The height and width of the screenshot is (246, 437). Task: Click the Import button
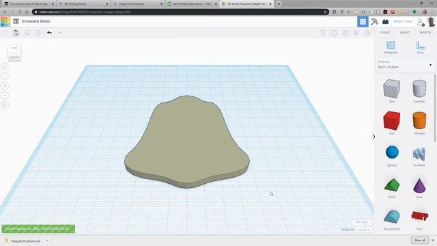tap(384, 32)
